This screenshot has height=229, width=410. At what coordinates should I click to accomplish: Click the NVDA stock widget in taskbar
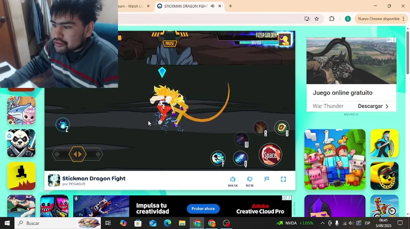294,223
